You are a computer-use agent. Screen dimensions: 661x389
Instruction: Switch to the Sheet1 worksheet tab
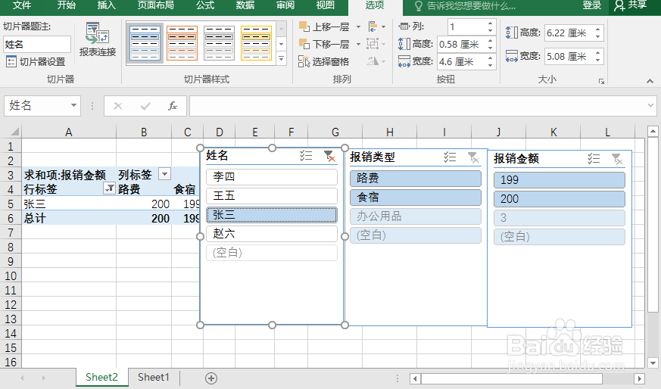[x=154, y=377]
